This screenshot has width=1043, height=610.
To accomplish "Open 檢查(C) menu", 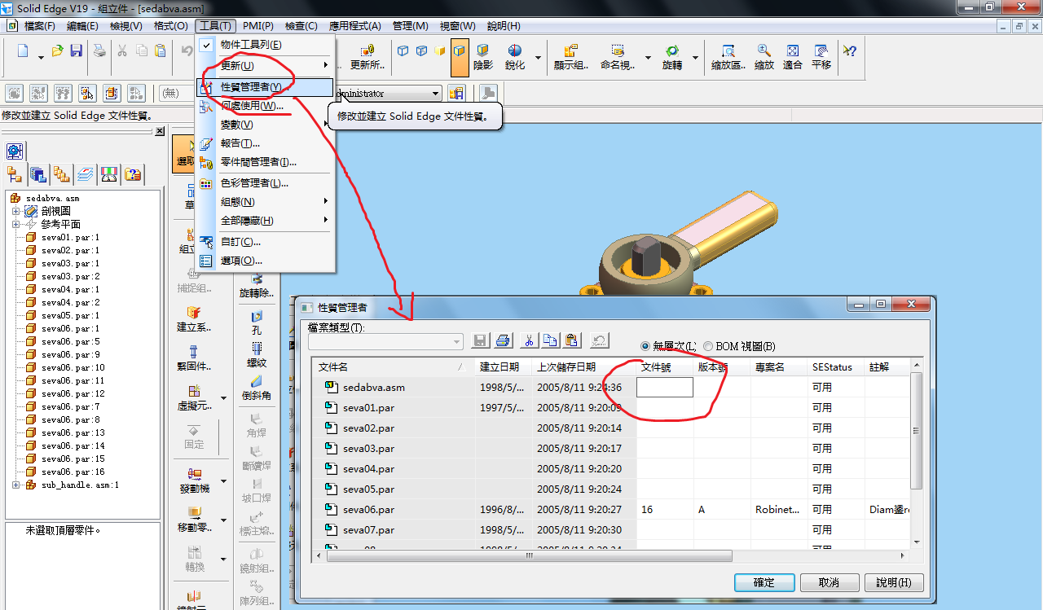I will (301, 26).
